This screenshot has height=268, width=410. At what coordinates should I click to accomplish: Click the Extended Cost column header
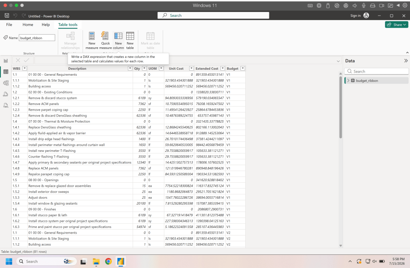point(207,68)
